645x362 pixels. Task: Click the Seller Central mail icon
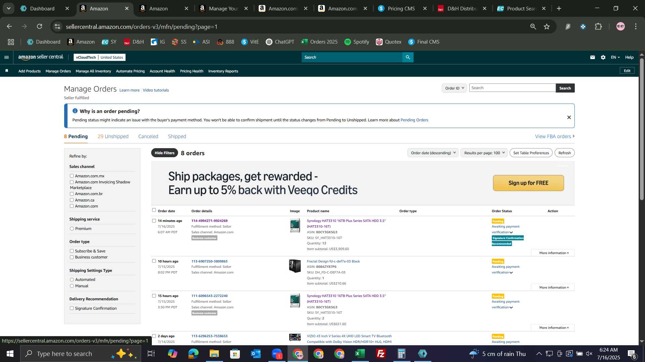point(593,57)
